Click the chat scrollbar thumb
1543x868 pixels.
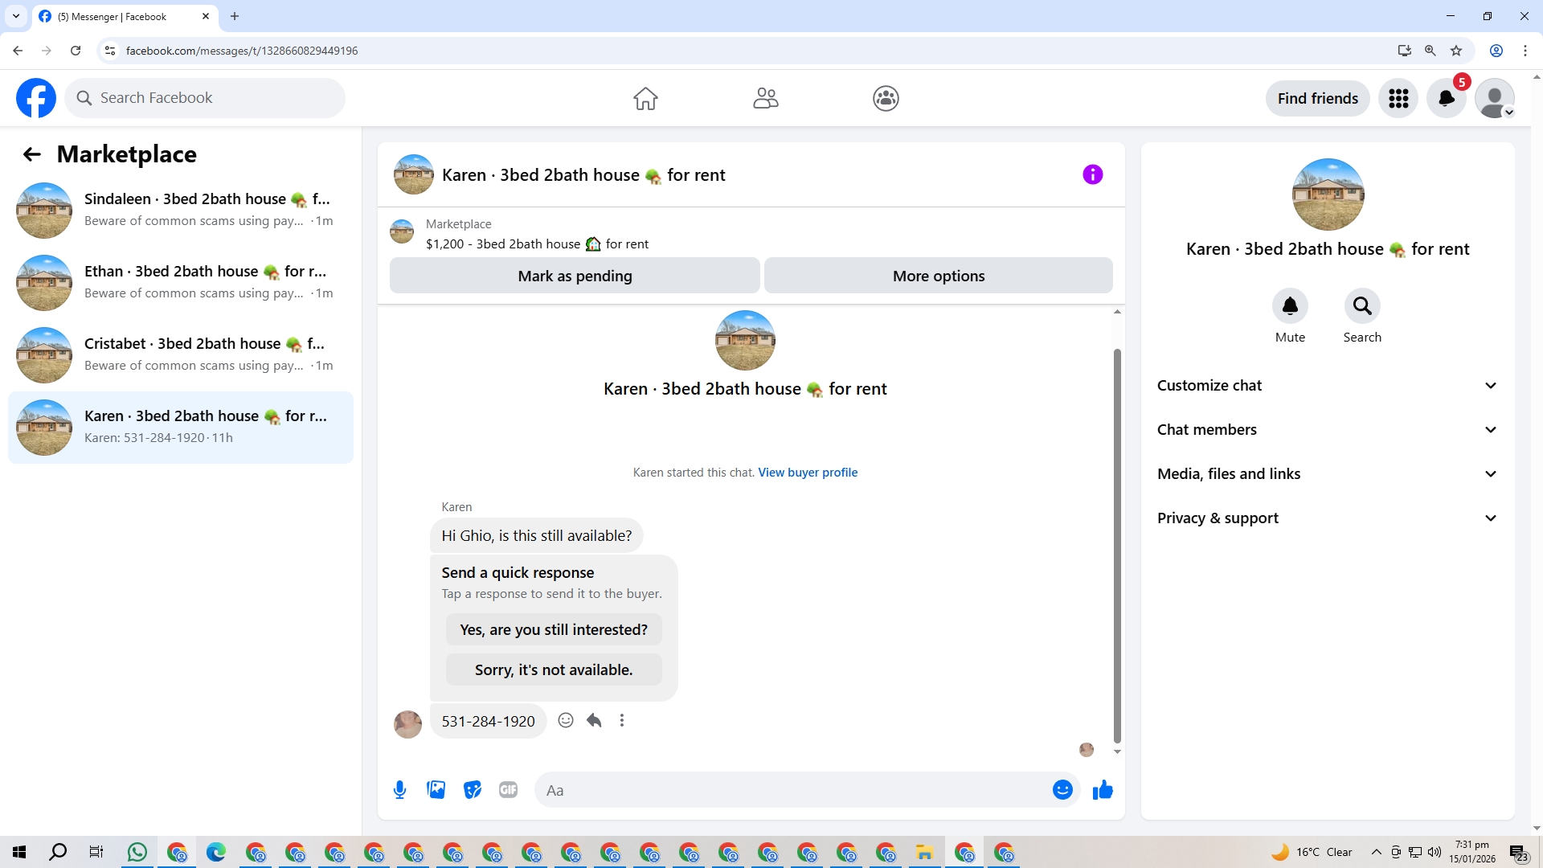[x=1117, y=547]
